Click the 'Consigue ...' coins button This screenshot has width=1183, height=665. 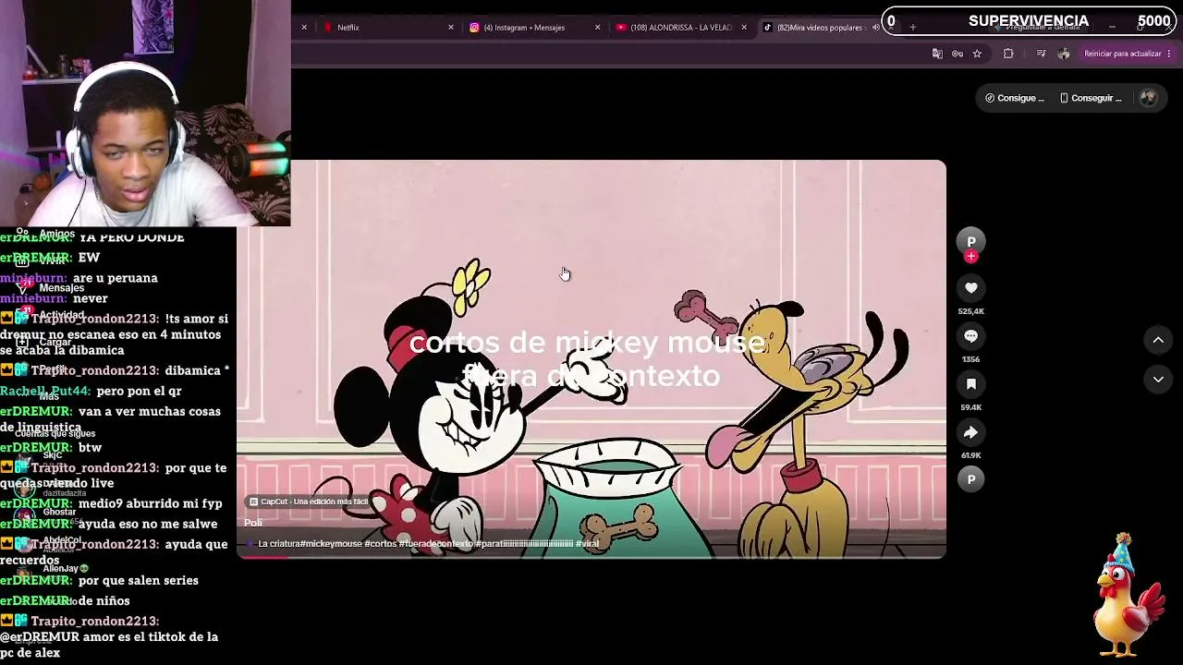click(1015, 98)
